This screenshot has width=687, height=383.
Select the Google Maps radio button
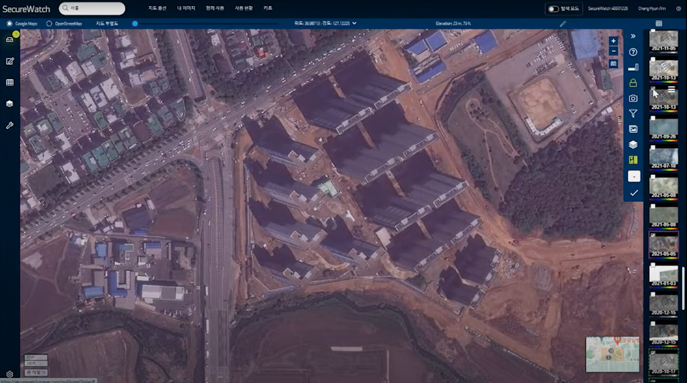[10, 24]
